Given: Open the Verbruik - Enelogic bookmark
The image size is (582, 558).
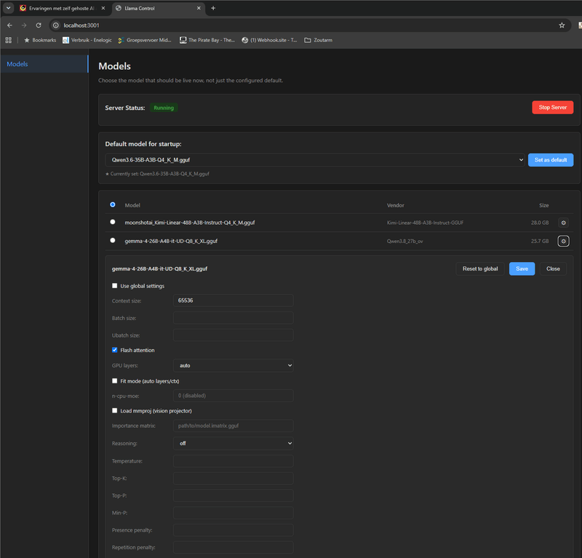Looking at the screenshot, I should 87,40.
